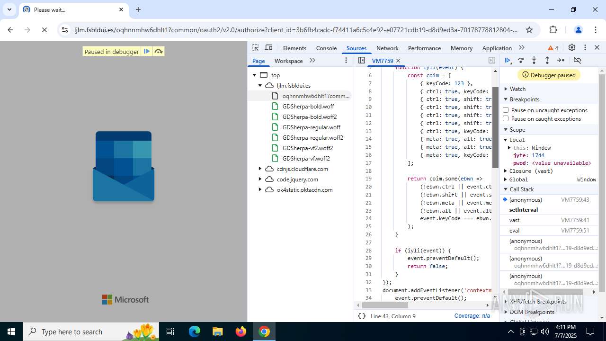Step over next function call
Screen dimensions: 606x341
[x=521, y=60]
